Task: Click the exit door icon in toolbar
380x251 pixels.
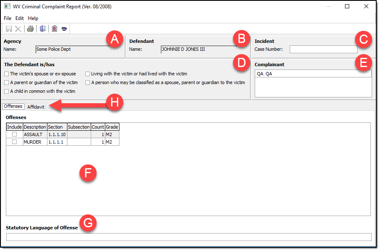Action: [x=42, y=29]
